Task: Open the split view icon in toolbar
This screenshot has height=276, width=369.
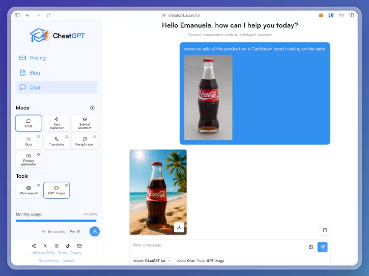Action: pos(351,15)
